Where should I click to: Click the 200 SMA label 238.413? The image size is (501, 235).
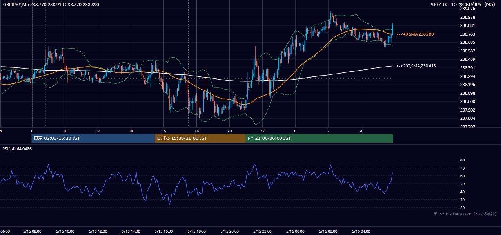click(x=416, y=66)
